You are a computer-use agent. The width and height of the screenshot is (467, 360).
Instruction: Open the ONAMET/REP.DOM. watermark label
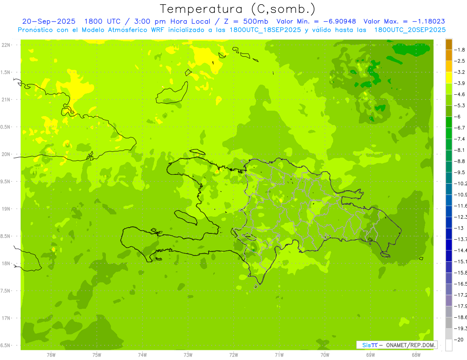tap(410, 345)
